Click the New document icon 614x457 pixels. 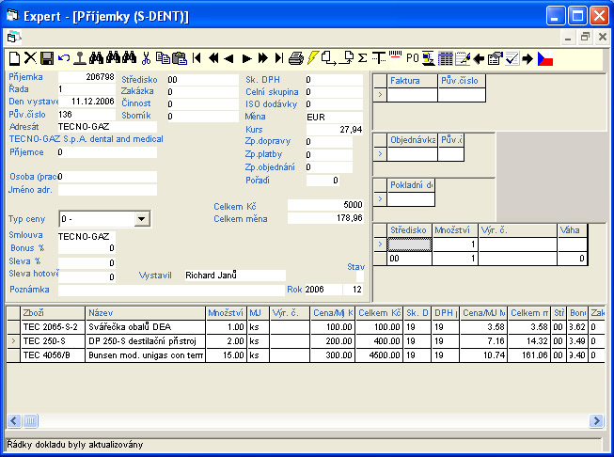13,58
